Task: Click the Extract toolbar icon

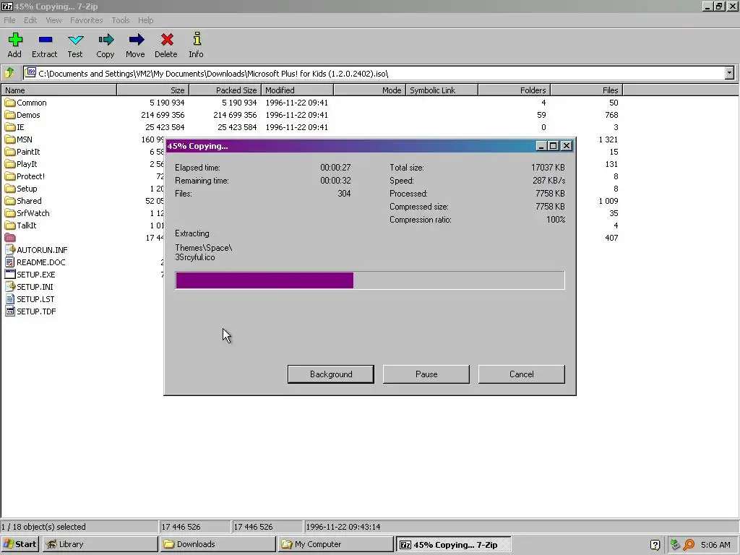Action: [x=46, y=40]
